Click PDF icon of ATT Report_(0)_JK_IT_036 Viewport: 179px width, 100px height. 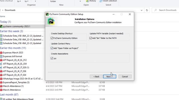tap(1, 71)
